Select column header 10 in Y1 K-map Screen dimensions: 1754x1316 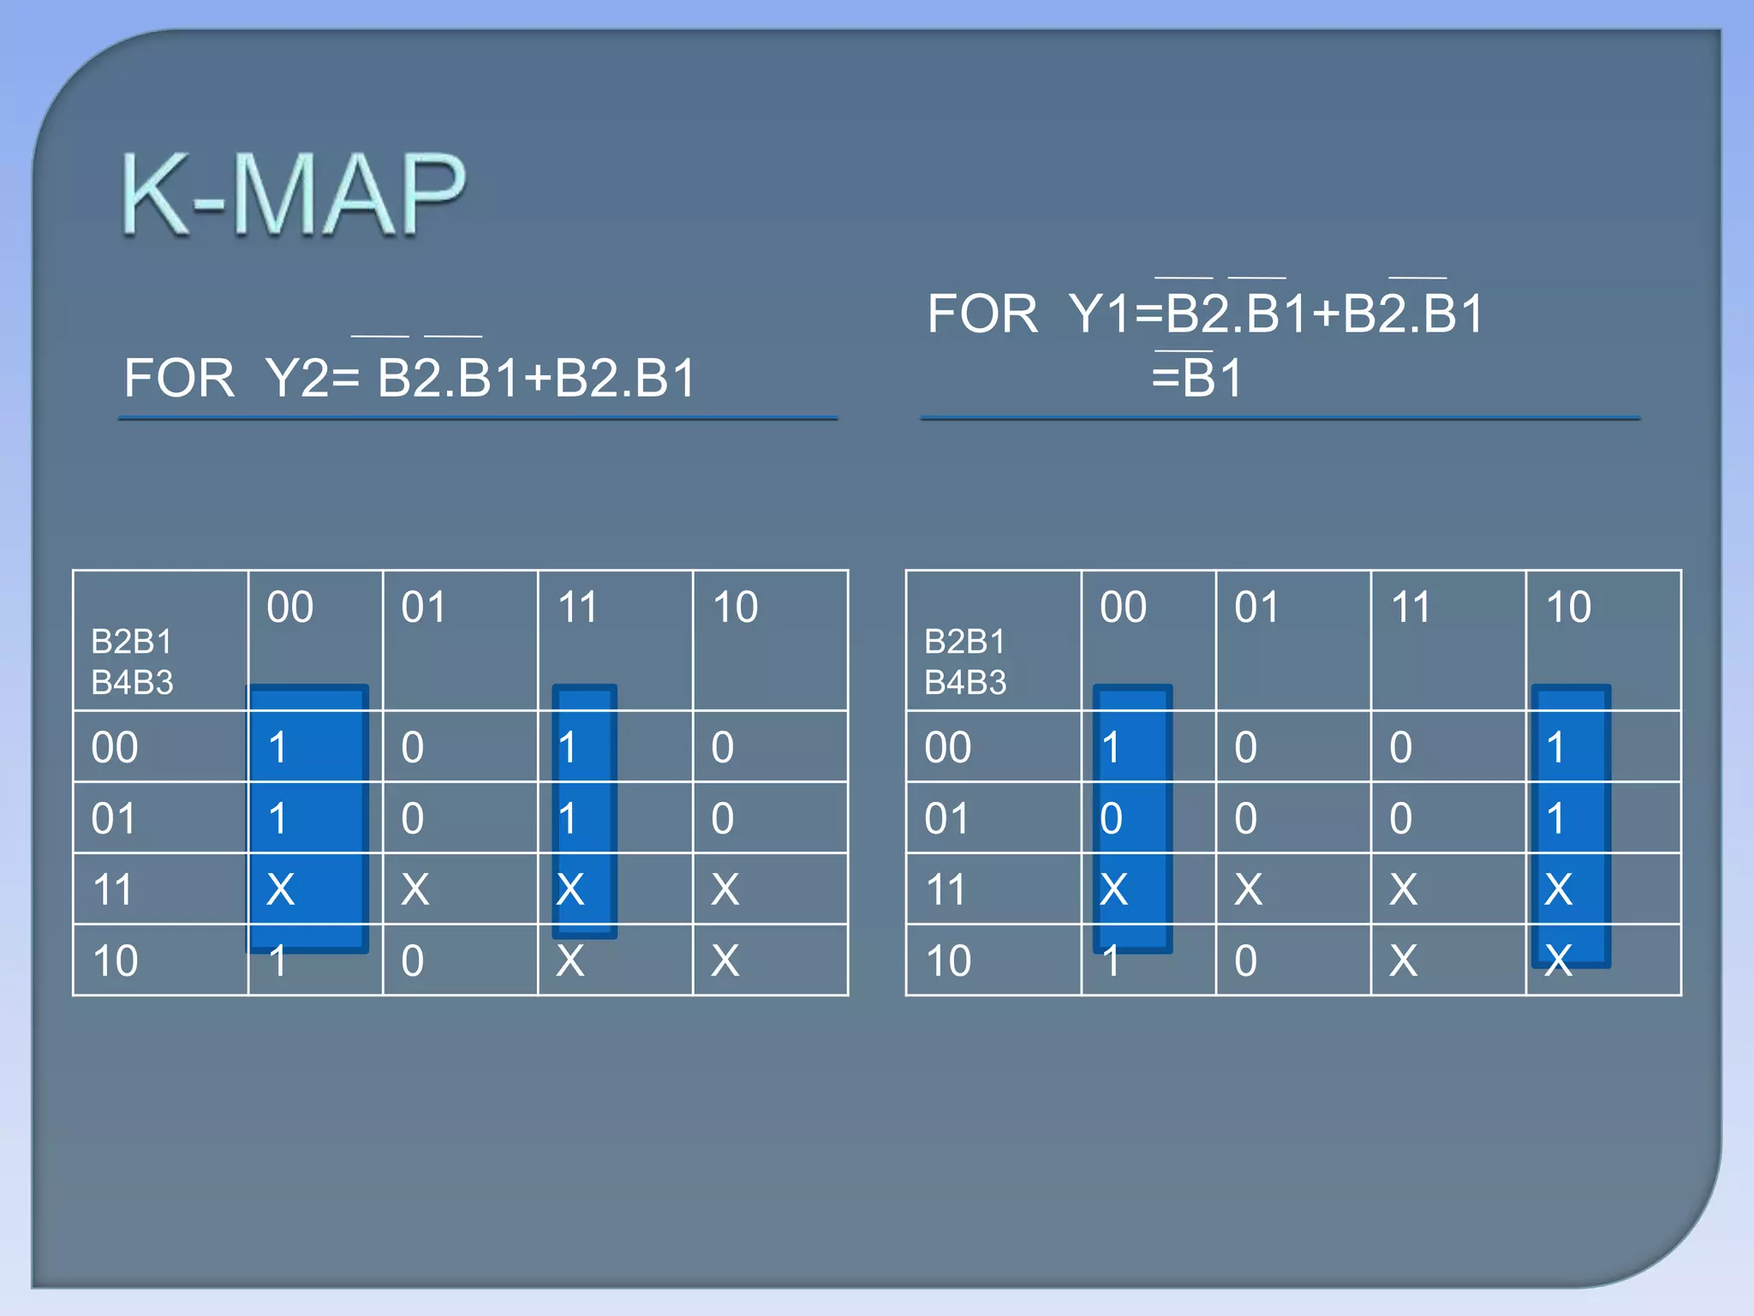[1603, 640]
